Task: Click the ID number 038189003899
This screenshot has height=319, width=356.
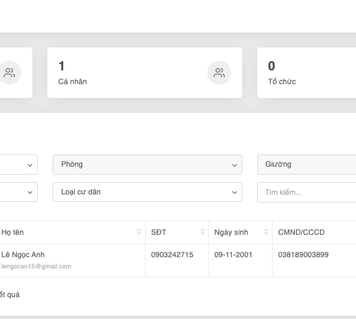Action: tap(303, 255)
